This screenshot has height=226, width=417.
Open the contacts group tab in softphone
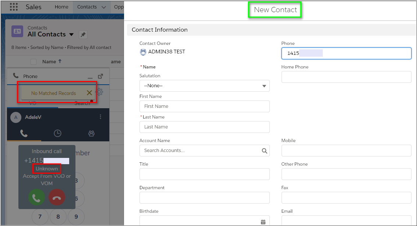click(x=91, y=134)
